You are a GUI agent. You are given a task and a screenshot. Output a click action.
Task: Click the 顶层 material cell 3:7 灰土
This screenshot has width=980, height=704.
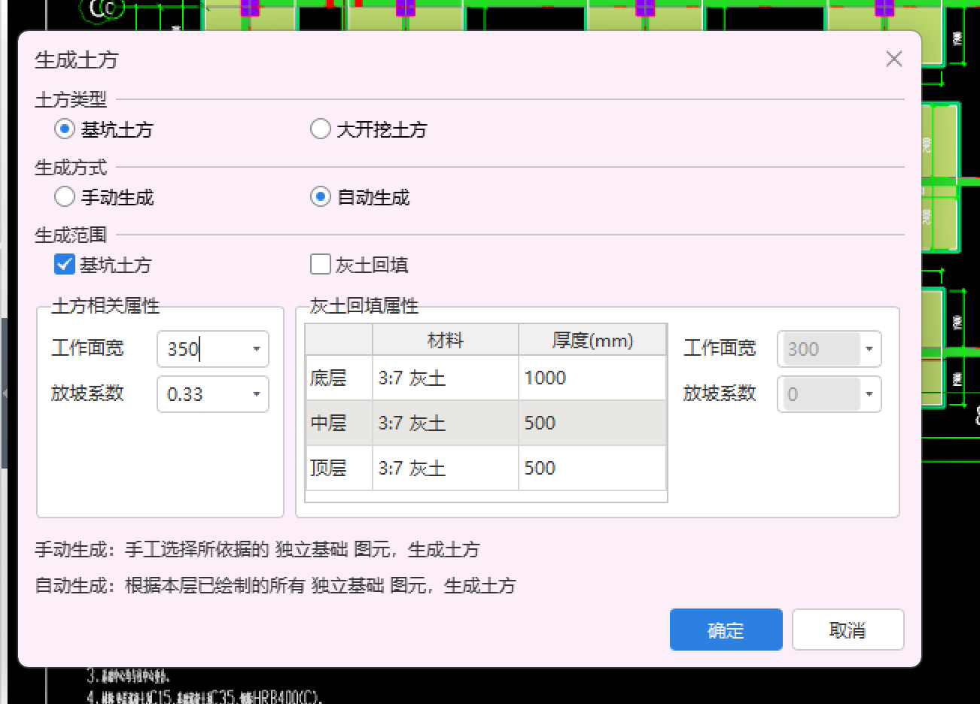tap(446, 468)
